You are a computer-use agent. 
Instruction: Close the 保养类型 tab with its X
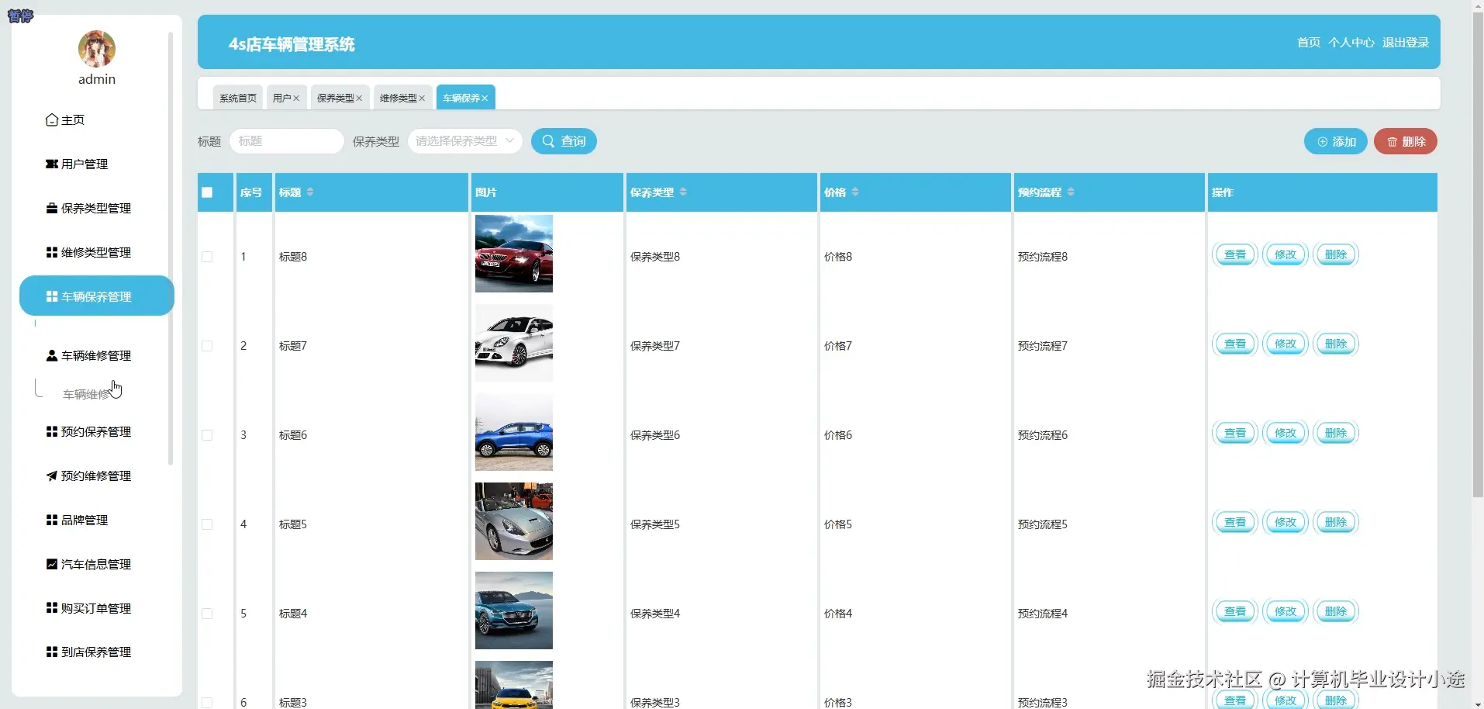359,99
